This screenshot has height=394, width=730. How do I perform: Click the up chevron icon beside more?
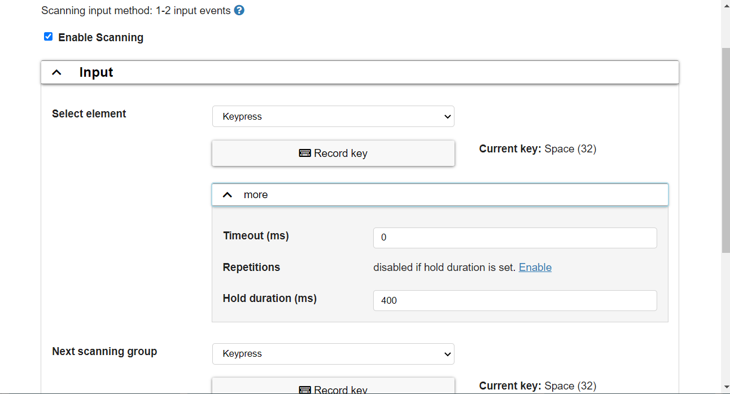[x=228, y=195]
